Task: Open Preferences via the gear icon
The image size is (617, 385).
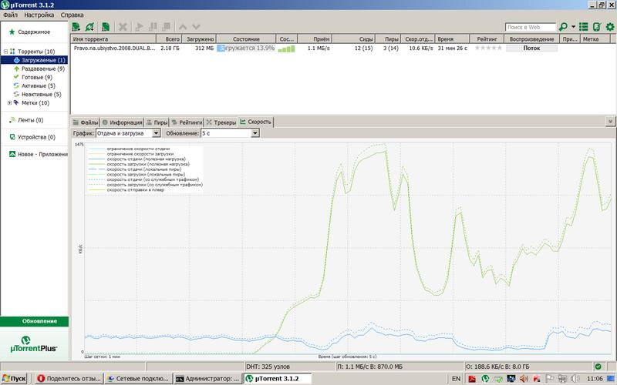Action: (x=610, y=27)
